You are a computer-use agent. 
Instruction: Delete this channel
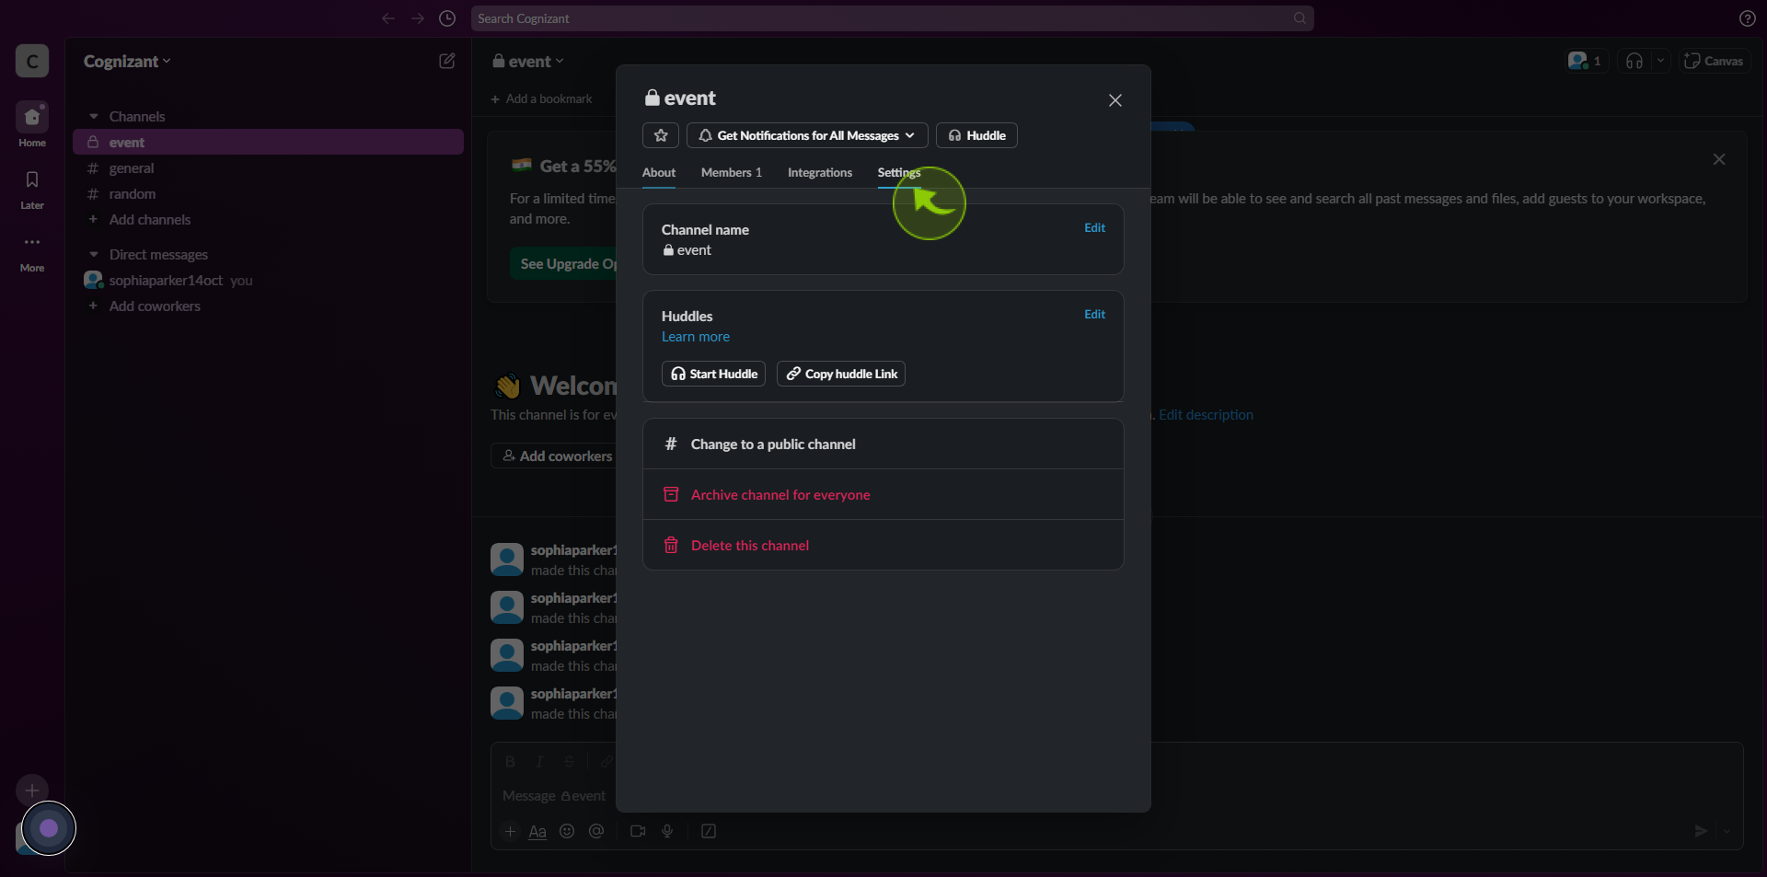pyautogui.click(x=883, y=546)
